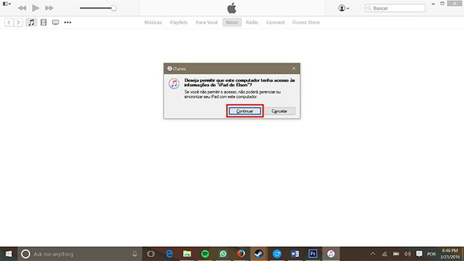Open Photoshop from the taskbar
Viewport: 464px width, 261px height.
pyautogui.click(x=313, y=254)
